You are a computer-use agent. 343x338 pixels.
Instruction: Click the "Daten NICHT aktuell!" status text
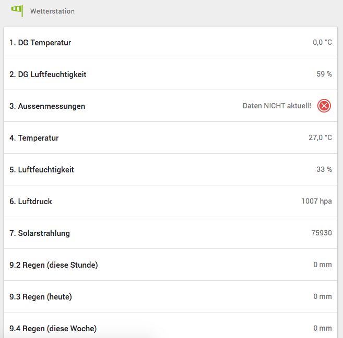(x=277, y=106)
